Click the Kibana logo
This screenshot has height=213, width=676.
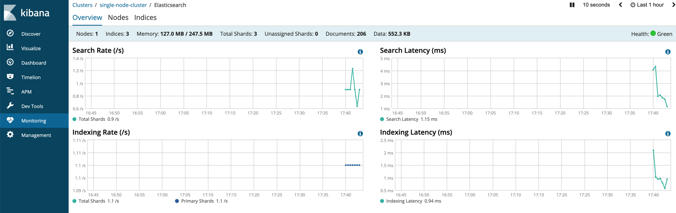click(27, 13)
